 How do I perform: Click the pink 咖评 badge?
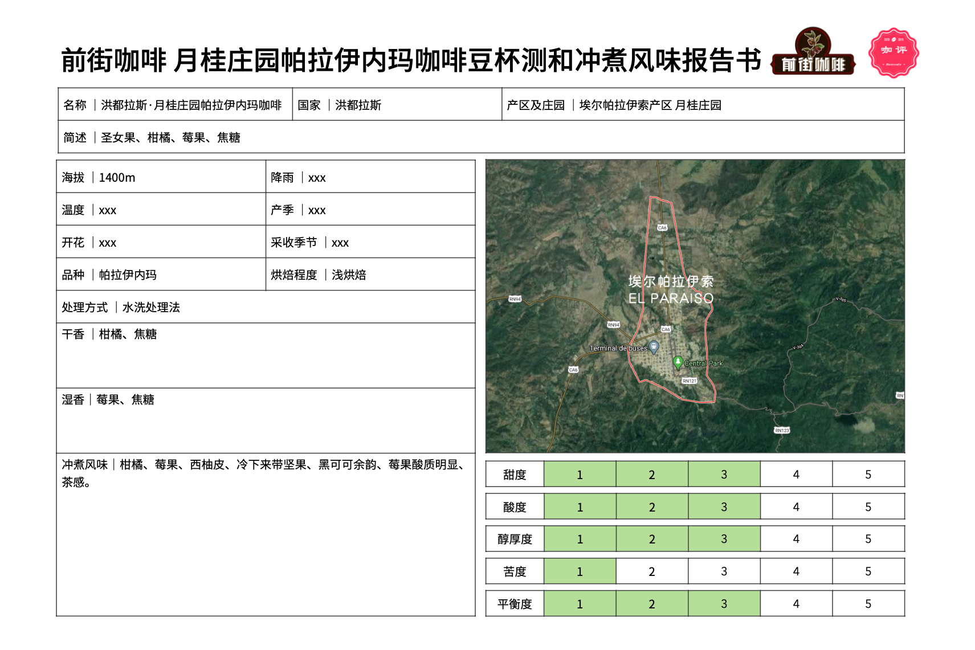click(x=894, y=52)
